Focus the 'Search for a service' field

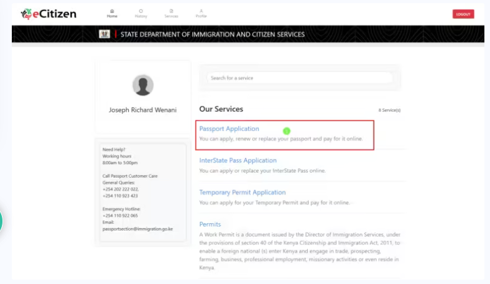pyautogui.click(x=300, y=78)
